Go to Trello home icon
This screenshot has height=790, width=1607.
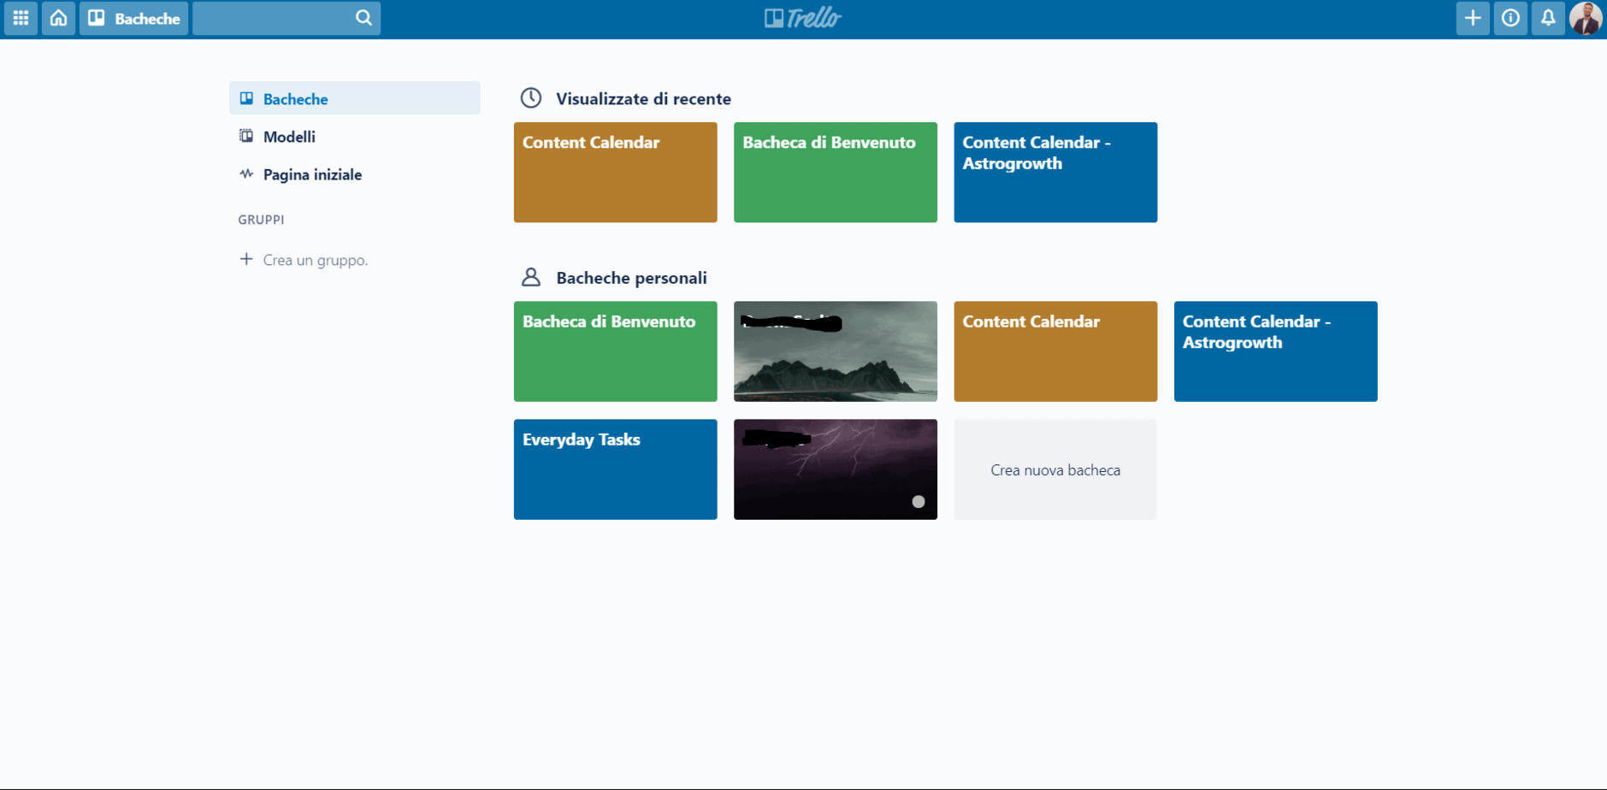pos(58,18)
